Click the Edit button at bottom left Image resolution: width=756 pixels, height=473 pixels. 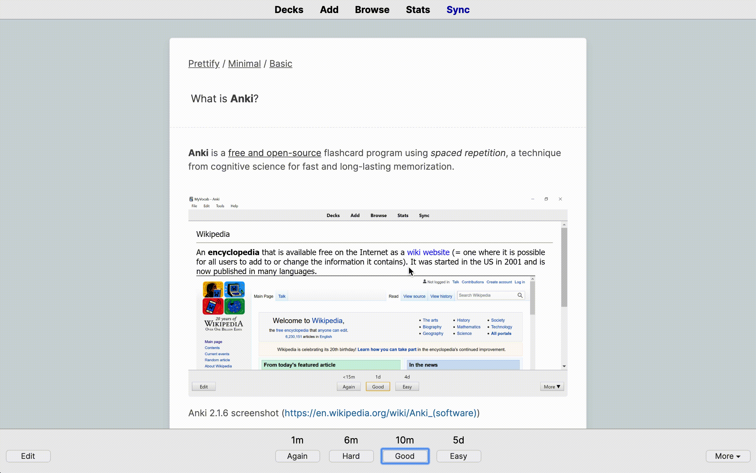(x=28, y=456)
